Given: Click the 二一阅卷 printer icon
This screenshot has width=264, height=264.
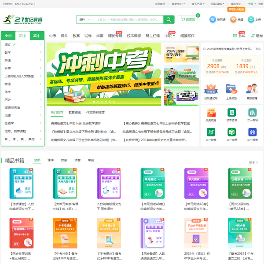Looking at the screenshot, I should point(252,132).
